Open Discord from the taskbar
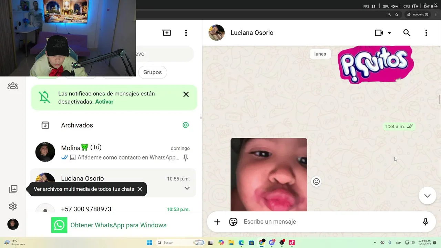 click(272, 242)
